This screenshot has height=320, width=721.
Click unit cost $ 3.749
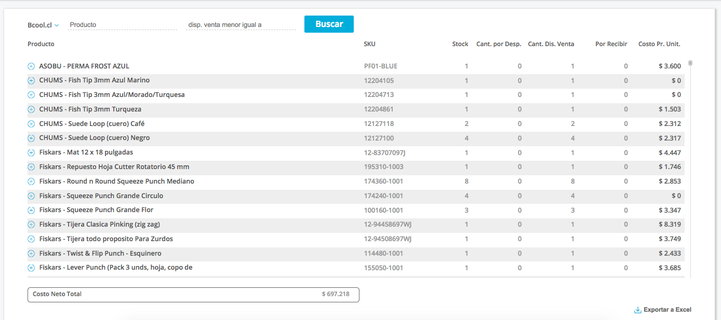click(x=670, y=239)
